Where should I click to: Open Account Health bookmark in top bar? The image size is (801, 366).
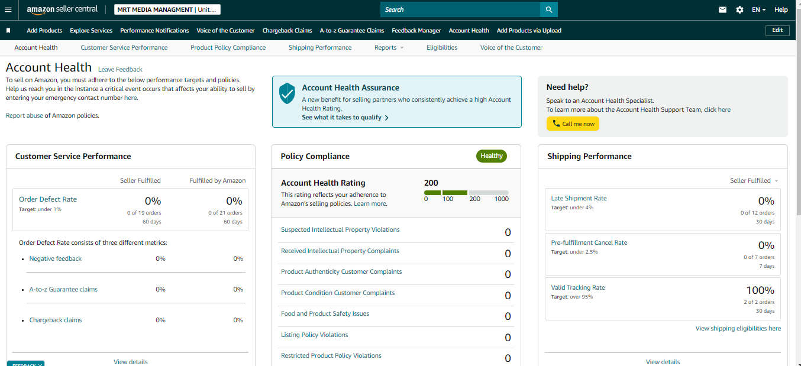469,30
